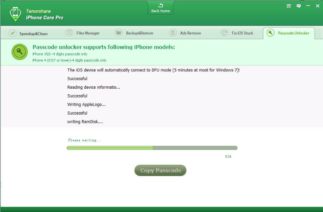Click the DFU mode instruction line

pyautogui.click(x=154, y=70)
